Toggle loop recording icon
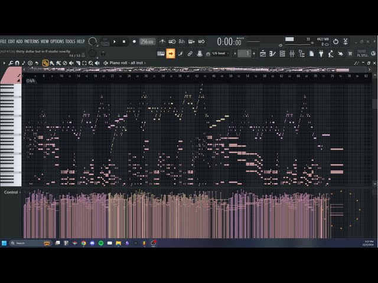378x283 pixels. 201,42
